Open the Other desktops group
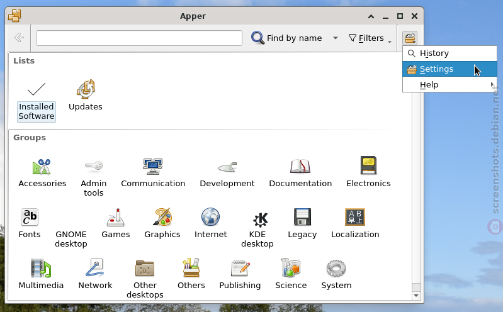The height and width of the screenshot is (312, 503). pyautogui.click(x=145, y=279)
